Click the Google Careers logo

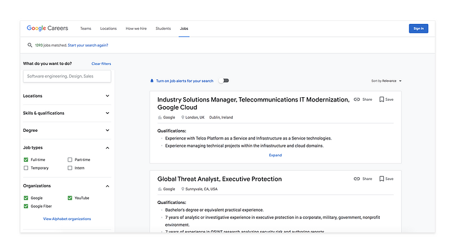click(x=47, y=28)
